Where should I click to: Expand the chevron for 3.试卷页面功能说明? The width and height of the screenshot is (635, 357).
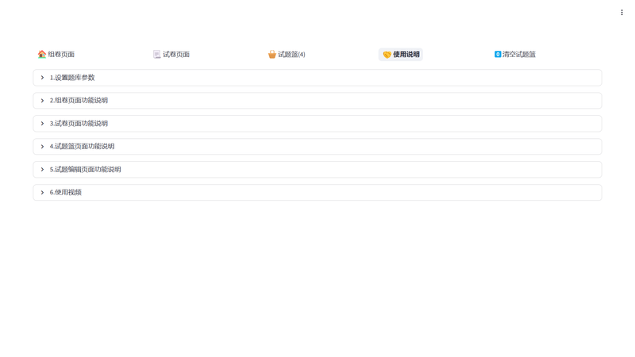42,124
